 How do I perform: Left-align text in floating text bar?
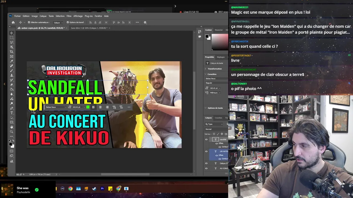93,107
